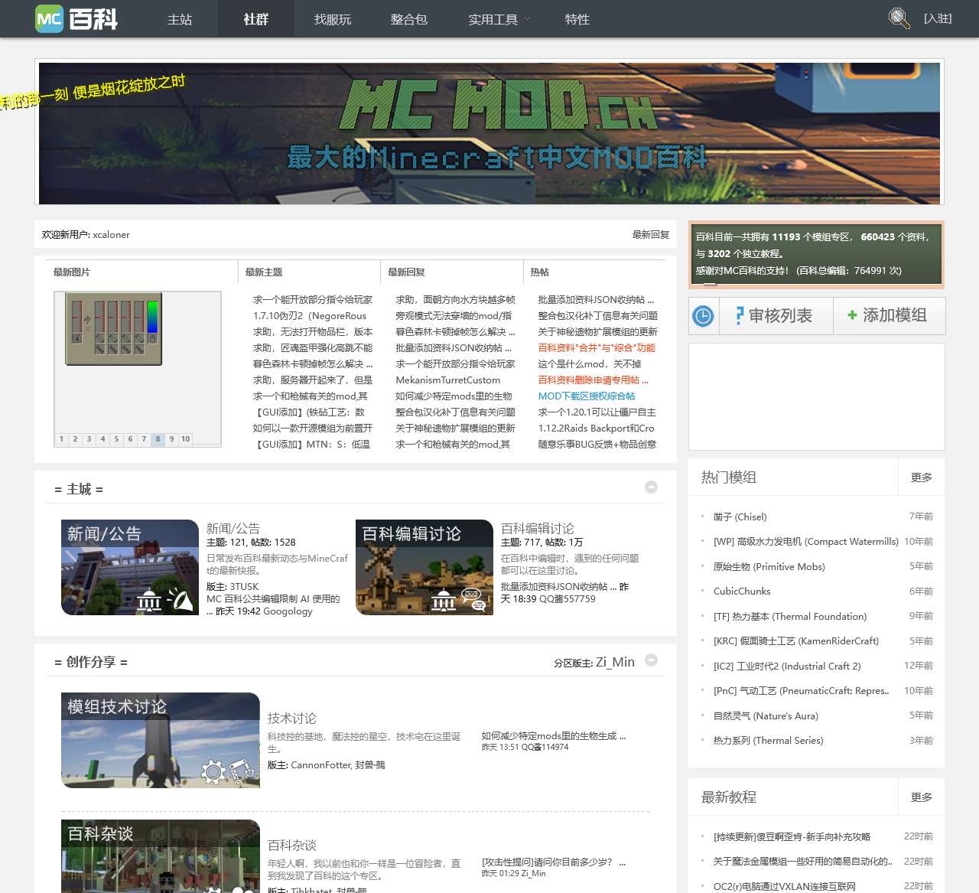
Task: Open the 凿子 (Chisel) mod link
Action: coord(739,517)
